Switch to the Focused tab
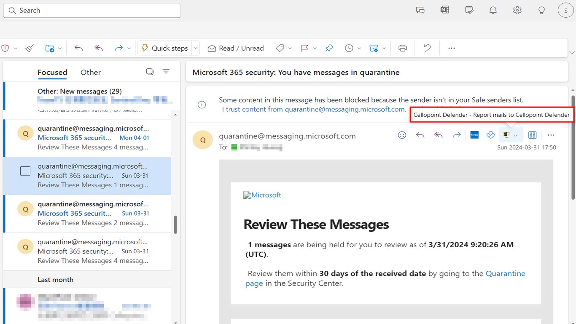576x324 pixels. (x=52, y=72)
